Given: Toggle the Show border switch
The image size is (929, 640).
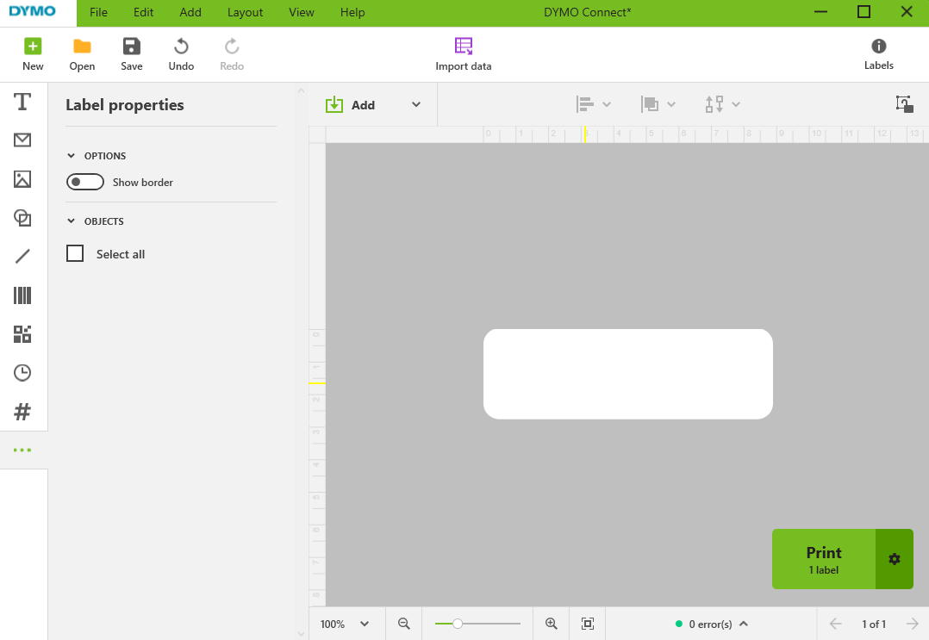Looking at the screenshot, I should point(84,183).
